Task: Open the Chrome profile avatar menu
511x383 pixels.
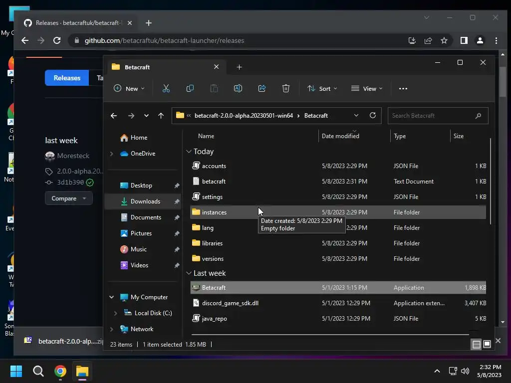Action: [480, 40]
